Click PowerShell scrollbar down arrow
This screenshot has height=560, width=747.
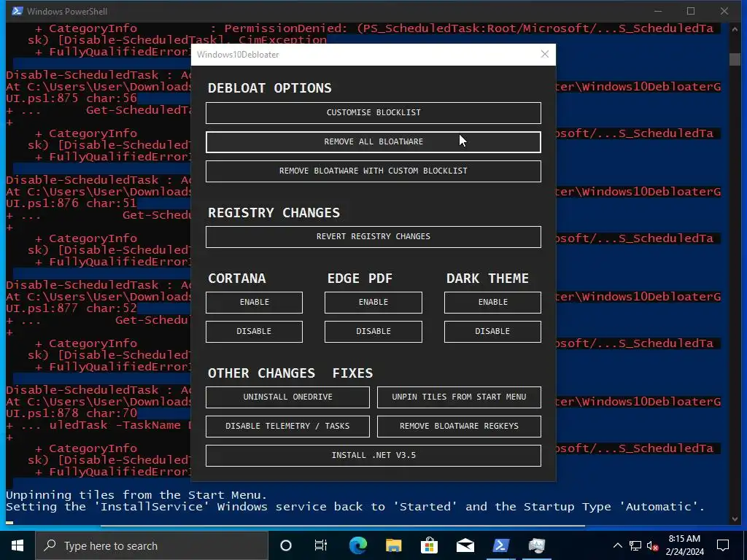(x=734, y=518)
